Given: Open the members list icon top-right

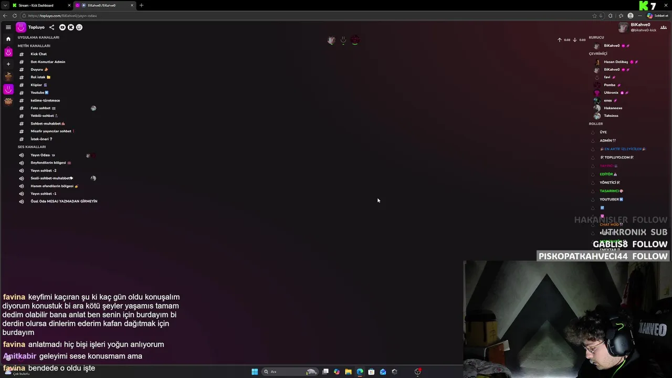Looking at the screenshot, I should [x=664, y=27].
